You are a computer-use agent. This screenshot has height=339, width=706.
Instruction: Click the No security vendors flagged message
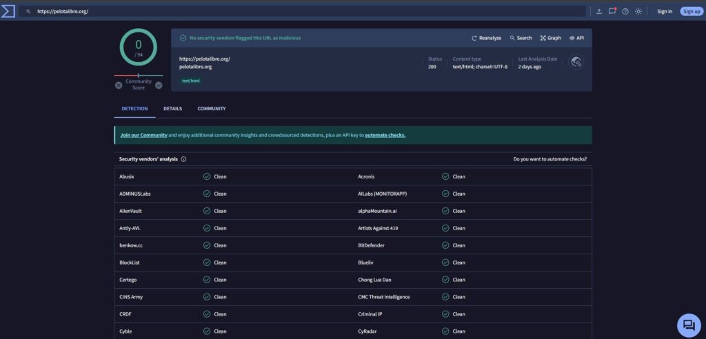245,39
